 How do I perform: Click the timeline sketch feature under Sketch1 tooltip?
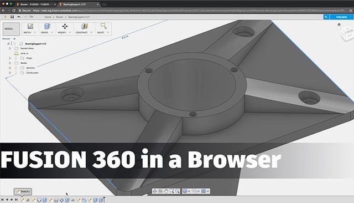(x=22, y=200)
